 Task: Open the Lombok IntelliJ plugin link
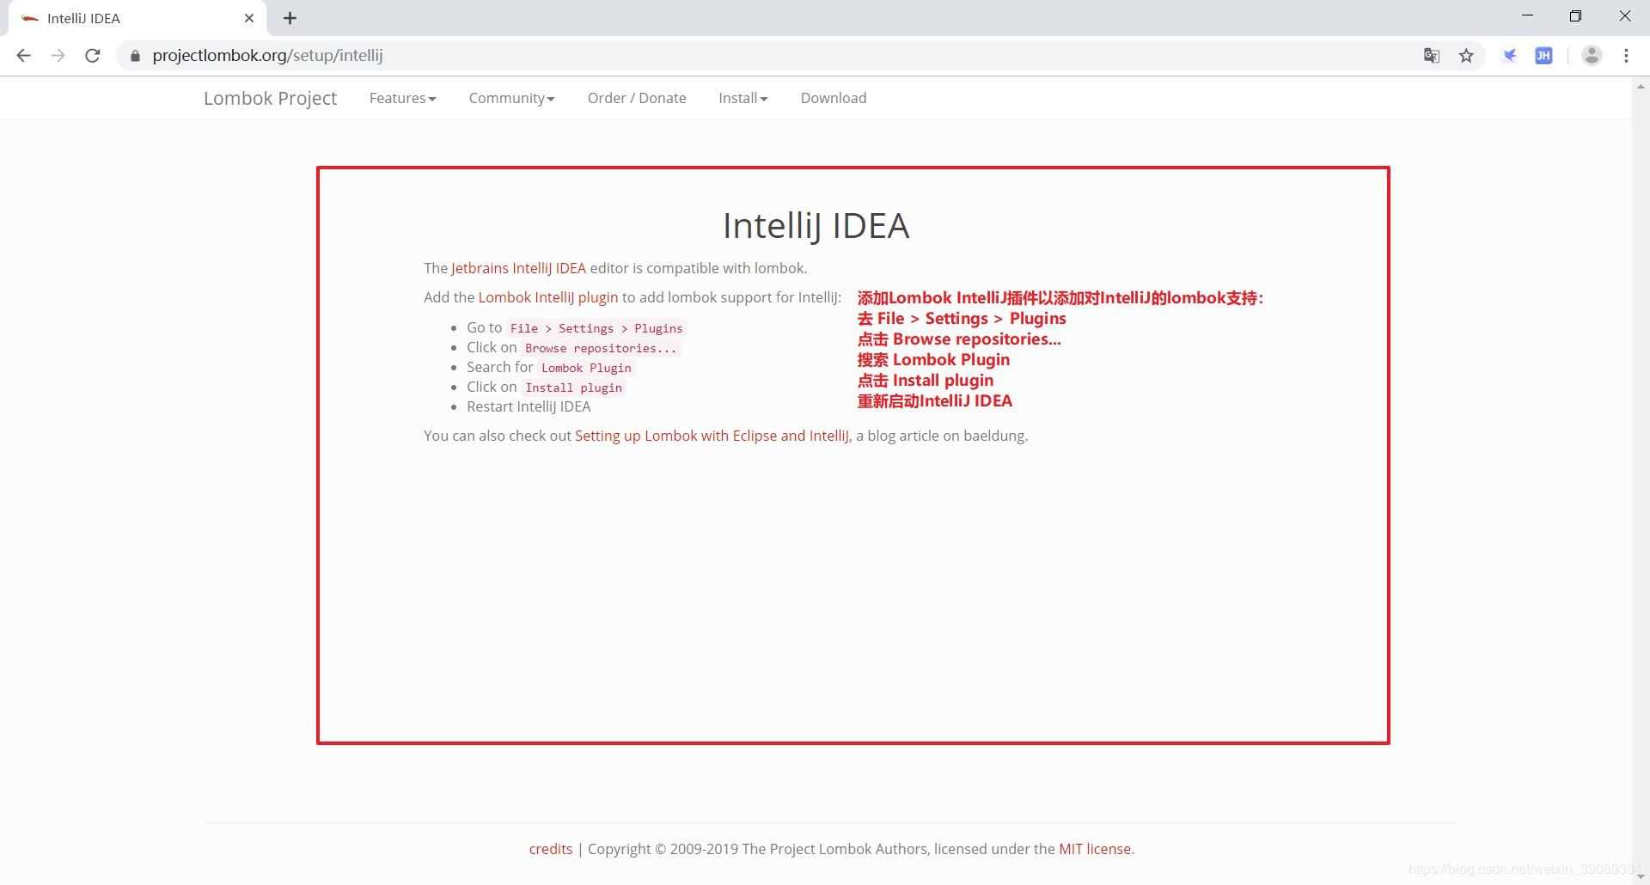click(x=548, y=297)
